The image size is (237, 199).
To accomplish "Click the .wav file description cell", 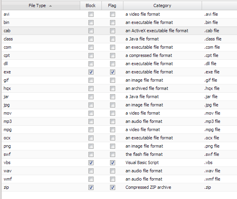I will coord(212,171).
